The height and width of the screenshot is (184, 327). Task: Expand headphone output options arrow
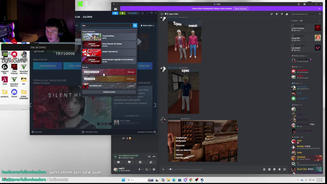click(x=150, y=169)
